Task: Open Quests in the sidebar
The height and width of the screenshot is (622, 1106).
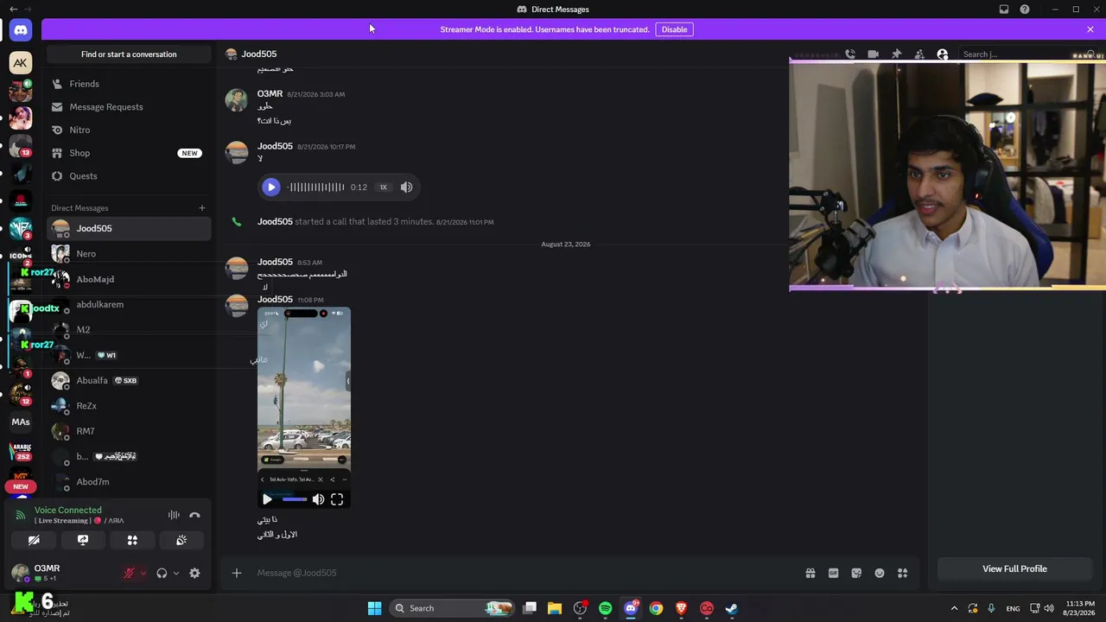Action: point(129,176)
